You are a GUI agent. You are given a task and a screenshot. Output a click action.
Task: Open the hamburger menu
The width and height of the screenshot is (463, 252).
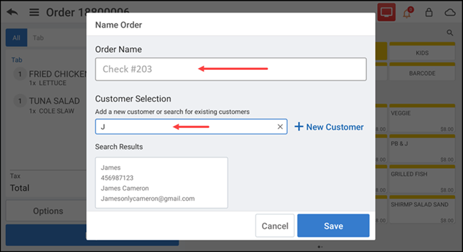(x=34, y=13)
